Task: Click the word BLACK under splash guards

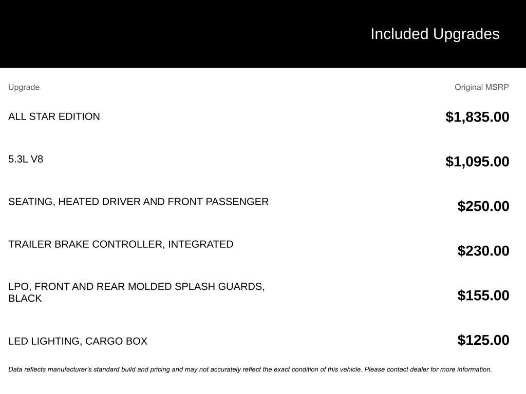Action: coord(25,298)
